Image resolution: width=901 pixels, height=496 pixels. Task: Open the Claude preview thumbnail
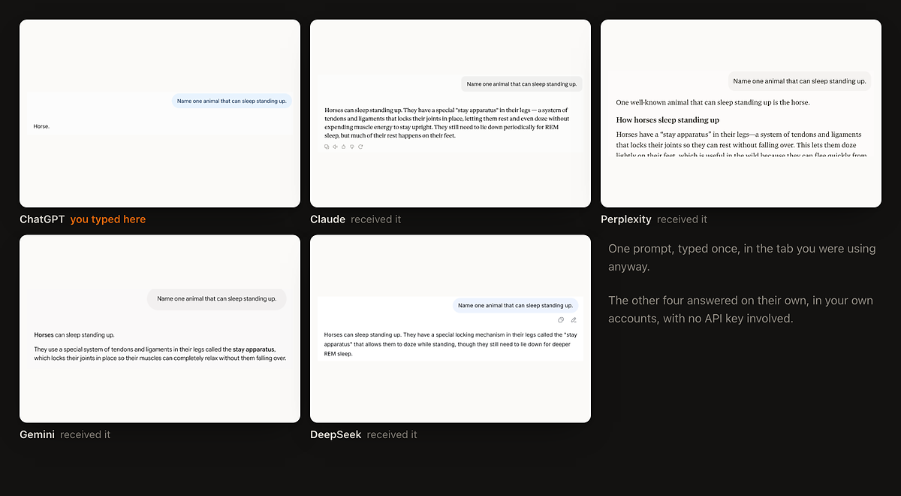(450, 113)
